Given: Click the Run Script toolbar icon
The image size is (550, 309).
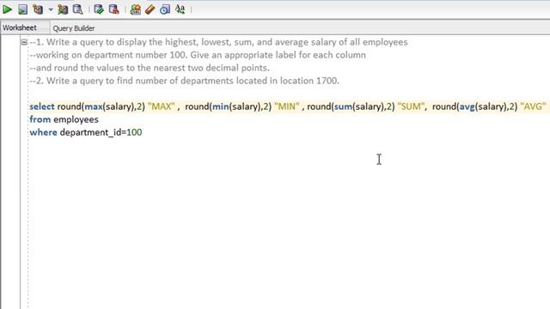Looking at the screenshot, I should pyautogui.click(x=23, y=9).
